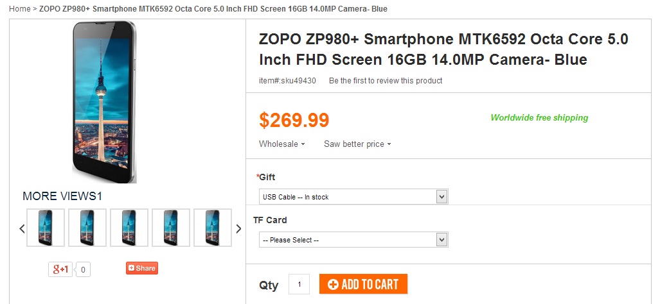660x304 pixels.
Task: Expand the Saw better price option
Action: click(357, 144)
